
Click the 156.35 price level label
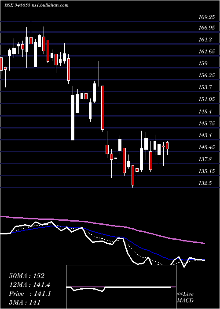[206, 75]
